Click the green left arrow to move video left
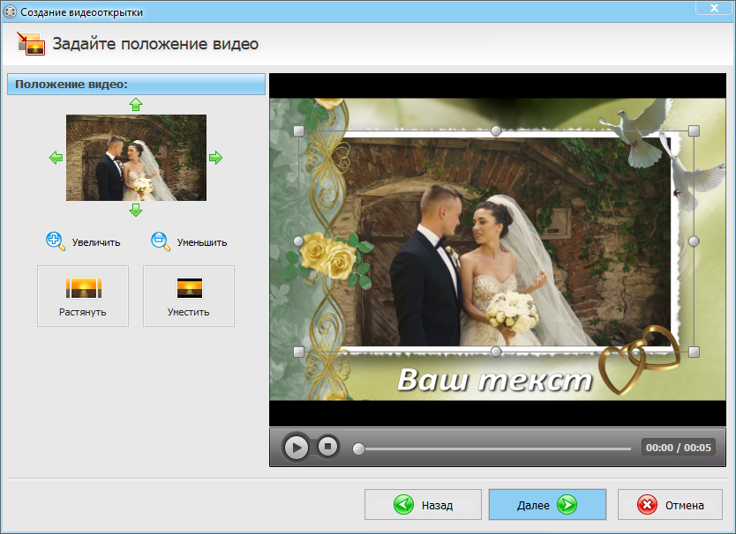Viewport: 736px width, 534px height. [56, 159]
